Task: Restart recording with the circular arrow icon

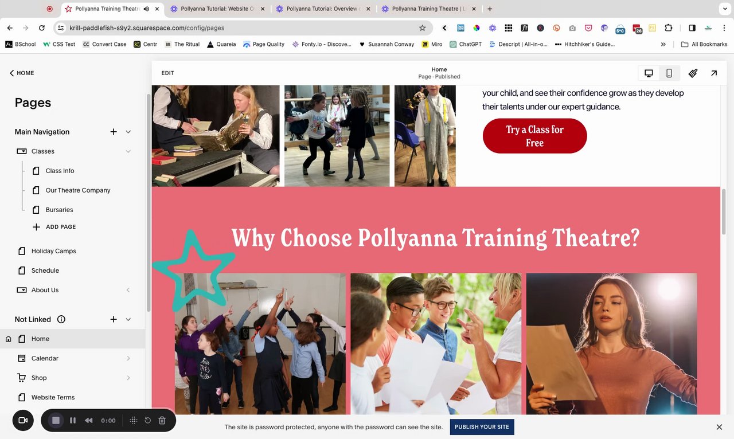Action: (x=147, y=420)
